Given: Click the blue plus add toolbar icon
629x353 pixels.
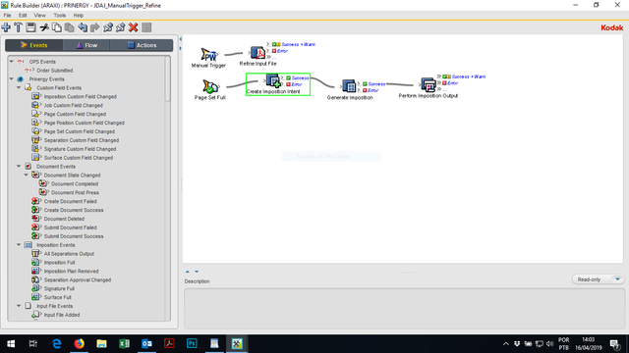Looking at the screenshot, I should [x=6, y=27].
